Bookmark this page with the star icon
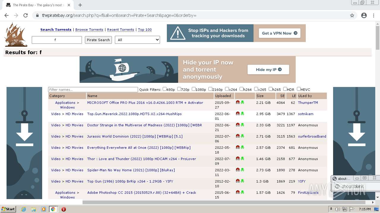The width and height of the screenshot is (380, 213). 352,15
